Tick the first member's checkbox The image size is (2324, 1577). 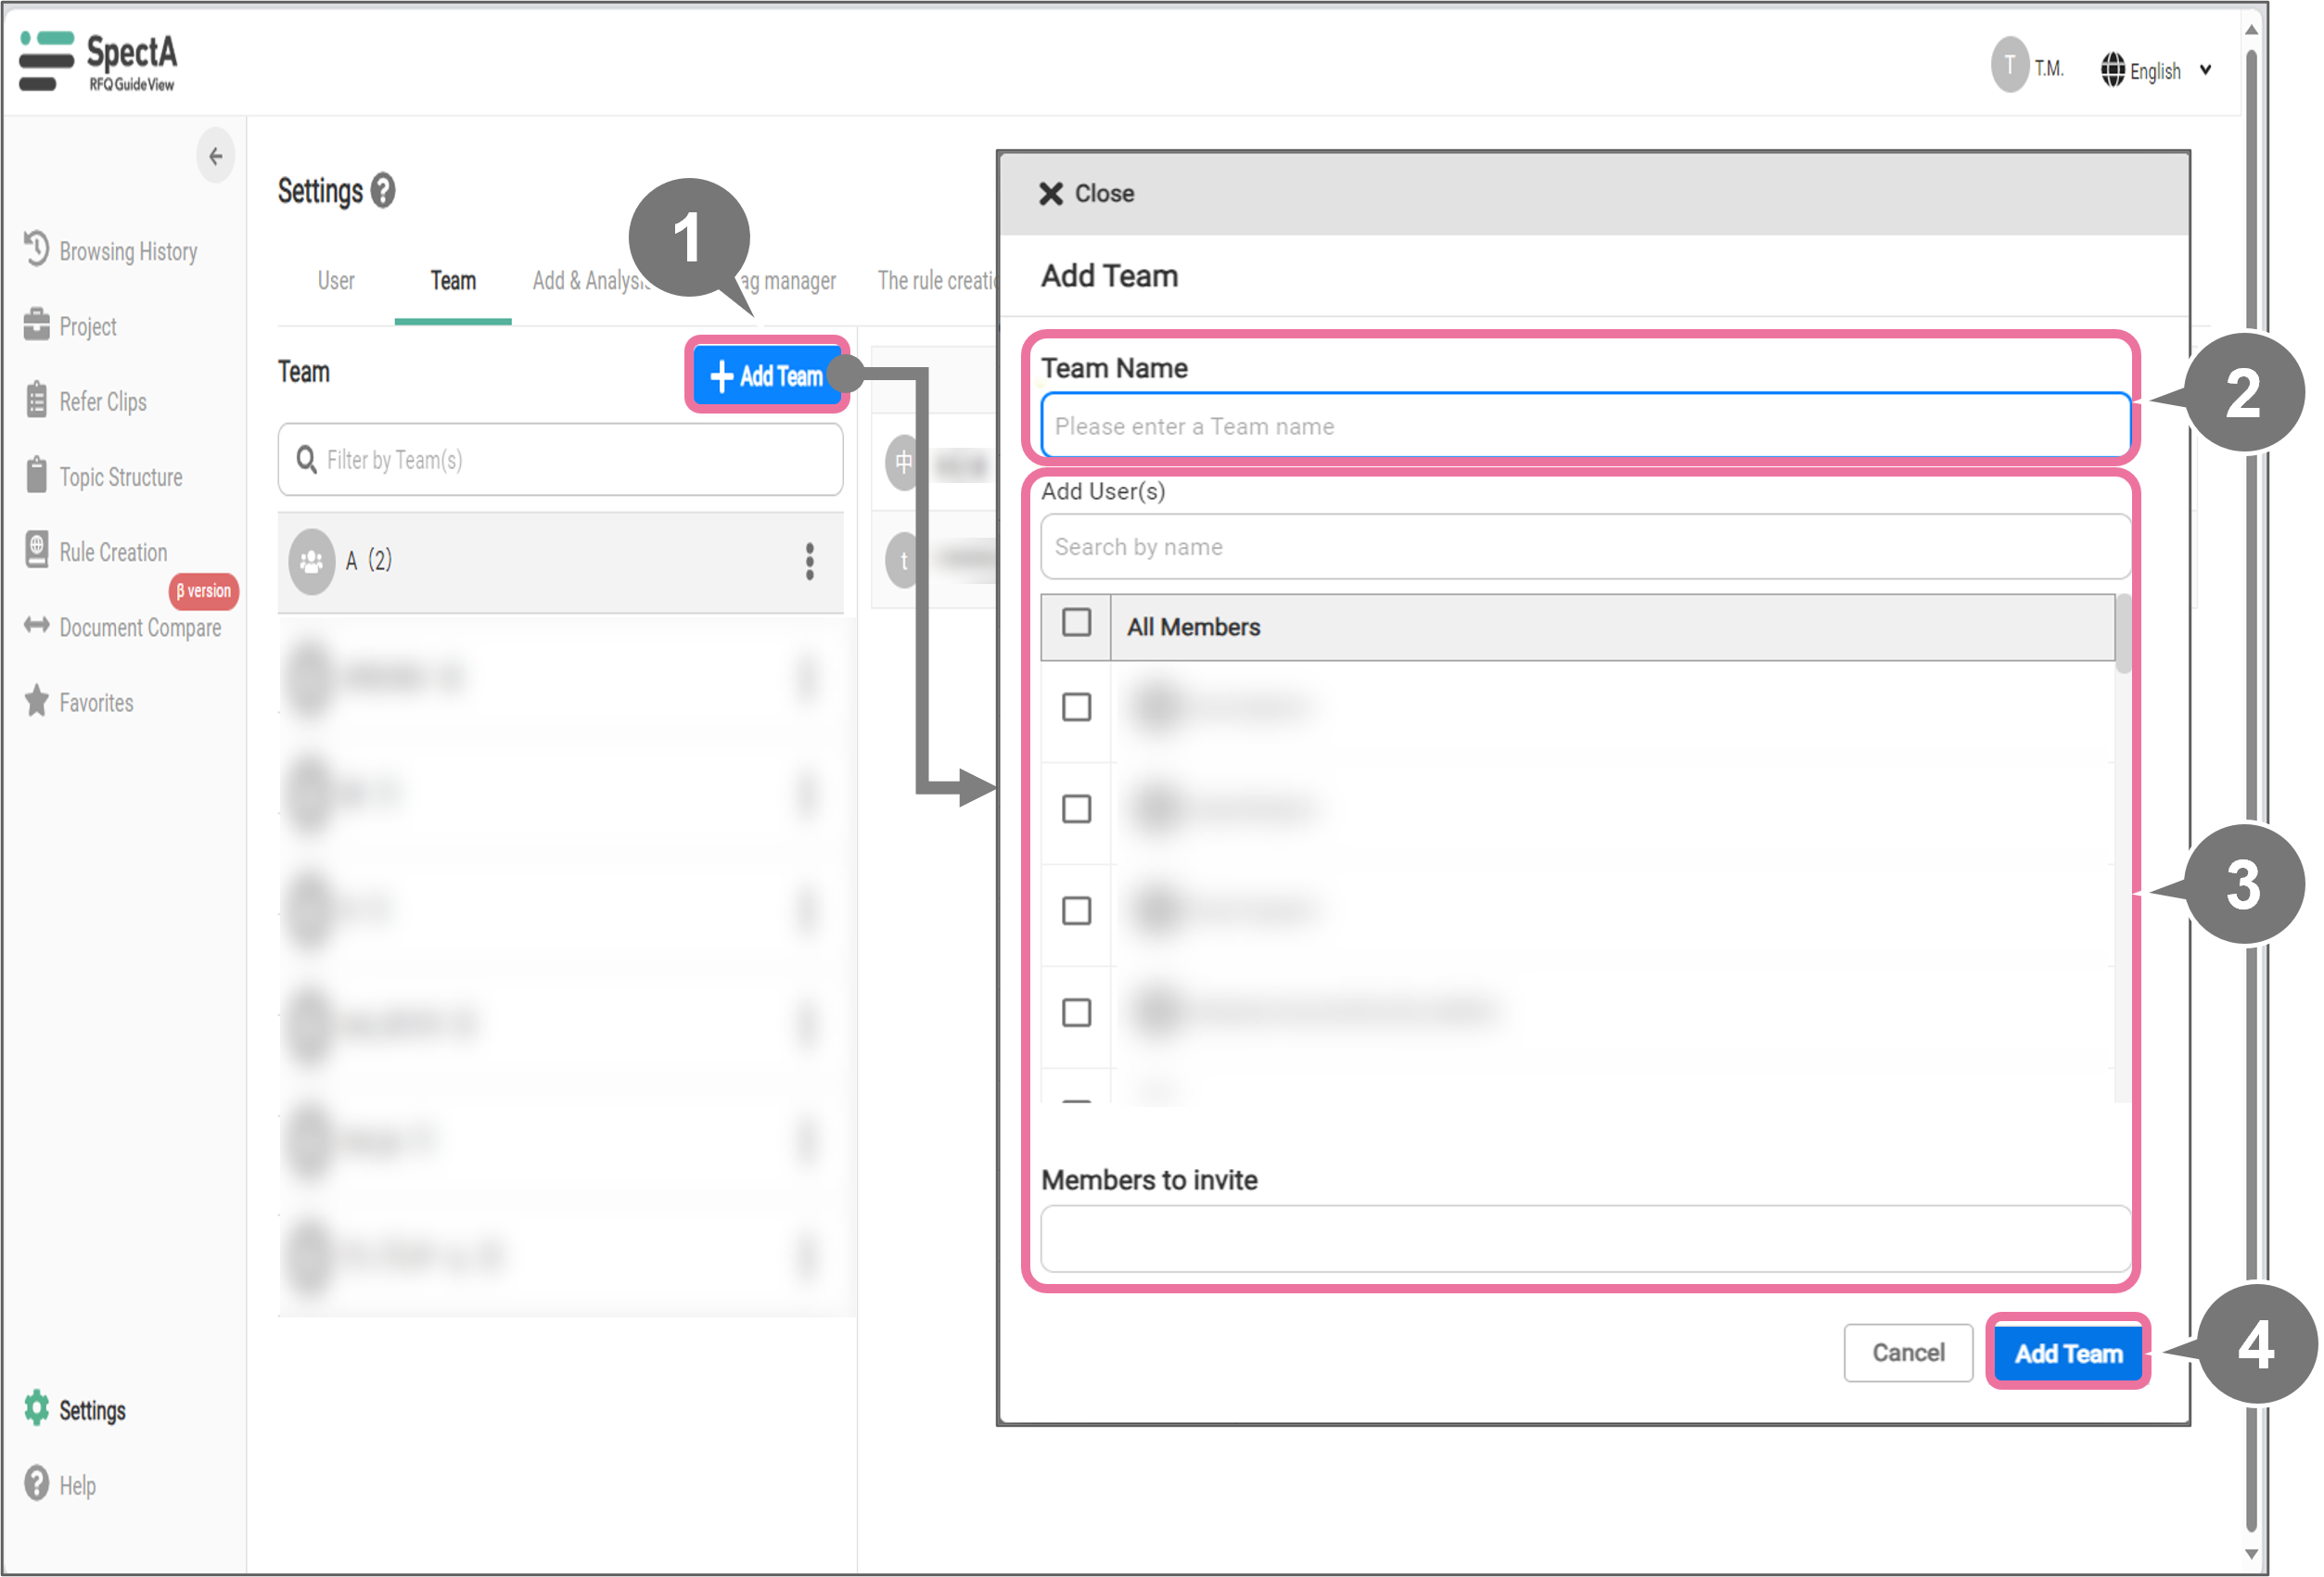1076,707
